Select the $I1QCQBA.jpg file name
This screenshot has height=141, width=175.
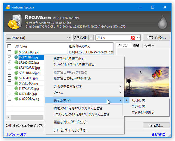(x=29, y=99)
